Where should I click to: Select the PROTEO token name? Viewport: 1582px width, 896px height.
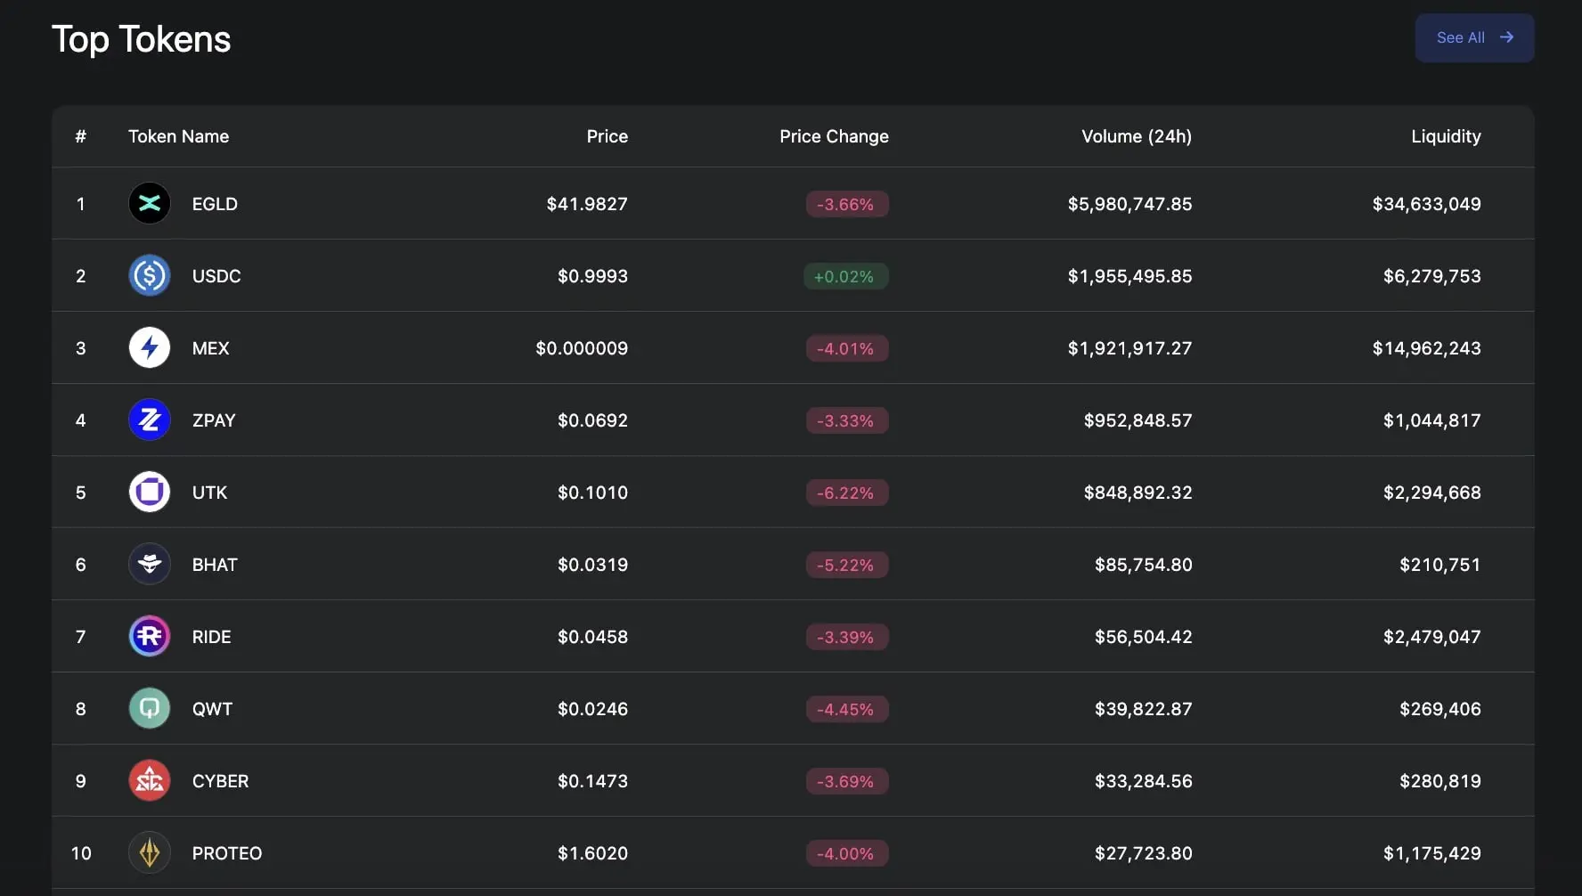coord(227,853)
